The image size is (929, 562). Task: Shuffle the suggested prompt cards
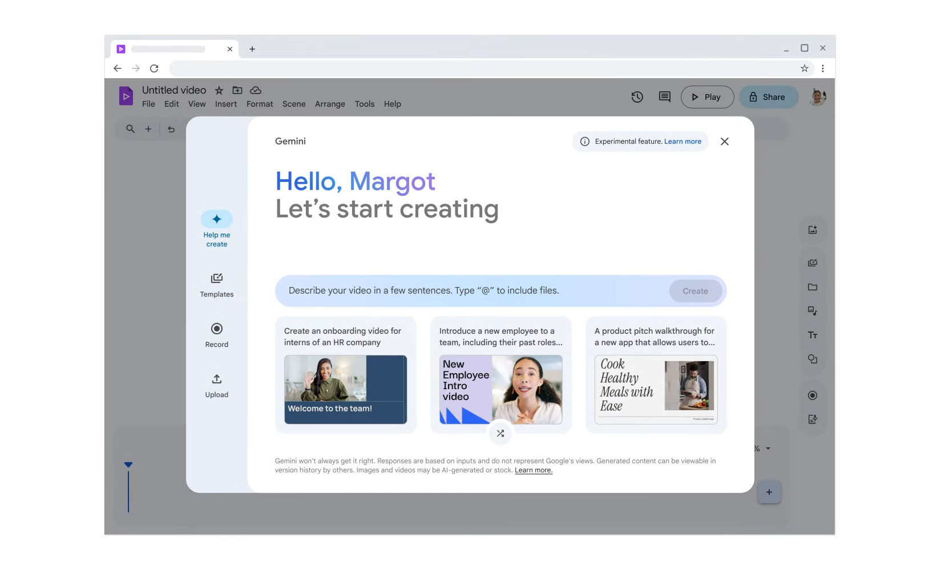coord(500,434)
